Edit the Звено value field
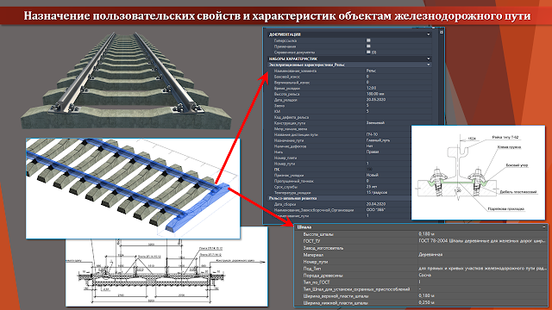 point(398,105)
